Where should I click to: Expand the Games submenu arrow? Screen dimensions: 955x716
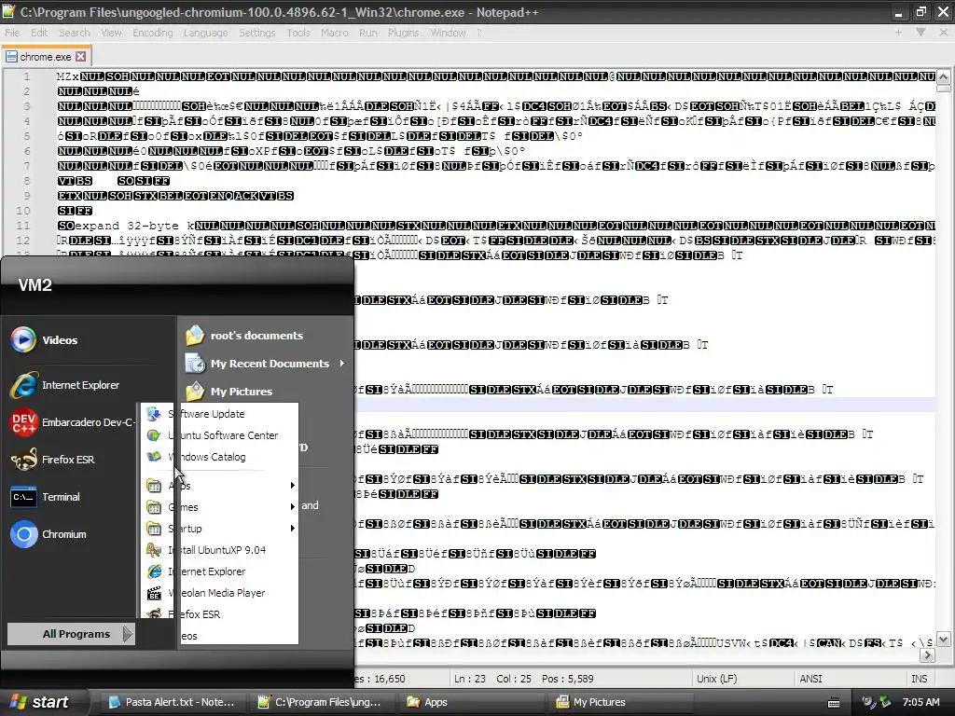click(x=292, y=506)
